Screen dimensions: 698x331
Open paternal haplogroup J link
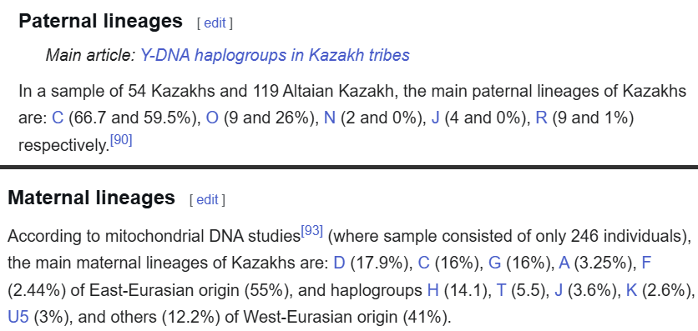[x=435, y=118]
